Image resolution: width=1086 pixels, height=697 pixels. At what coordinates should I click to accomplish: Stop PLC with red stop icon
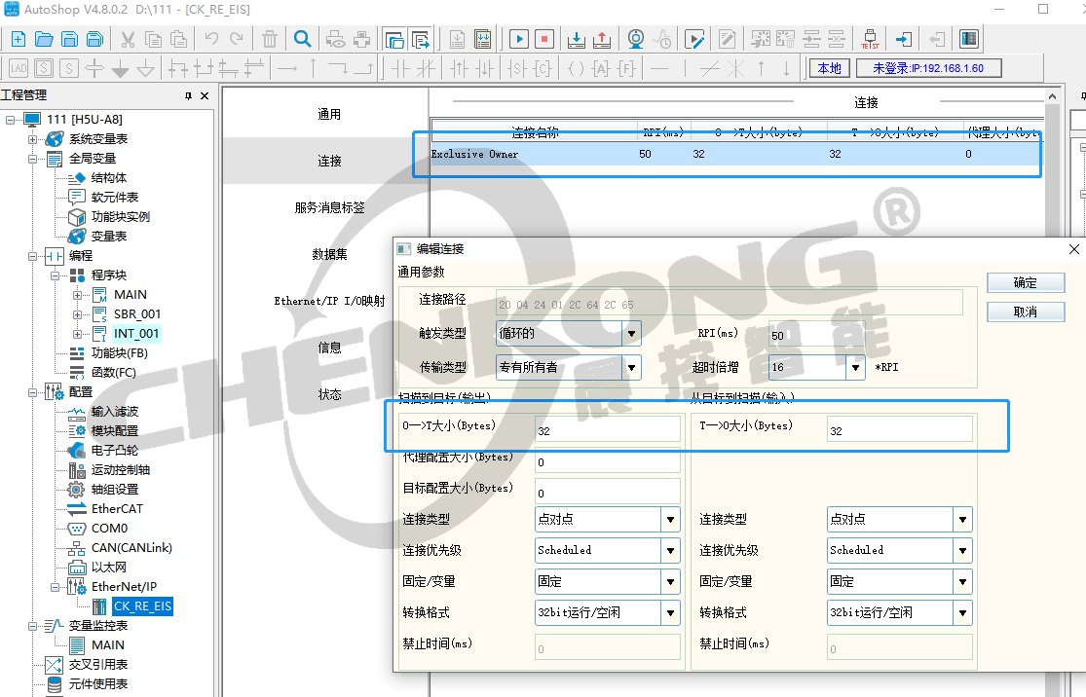point(544,39)
